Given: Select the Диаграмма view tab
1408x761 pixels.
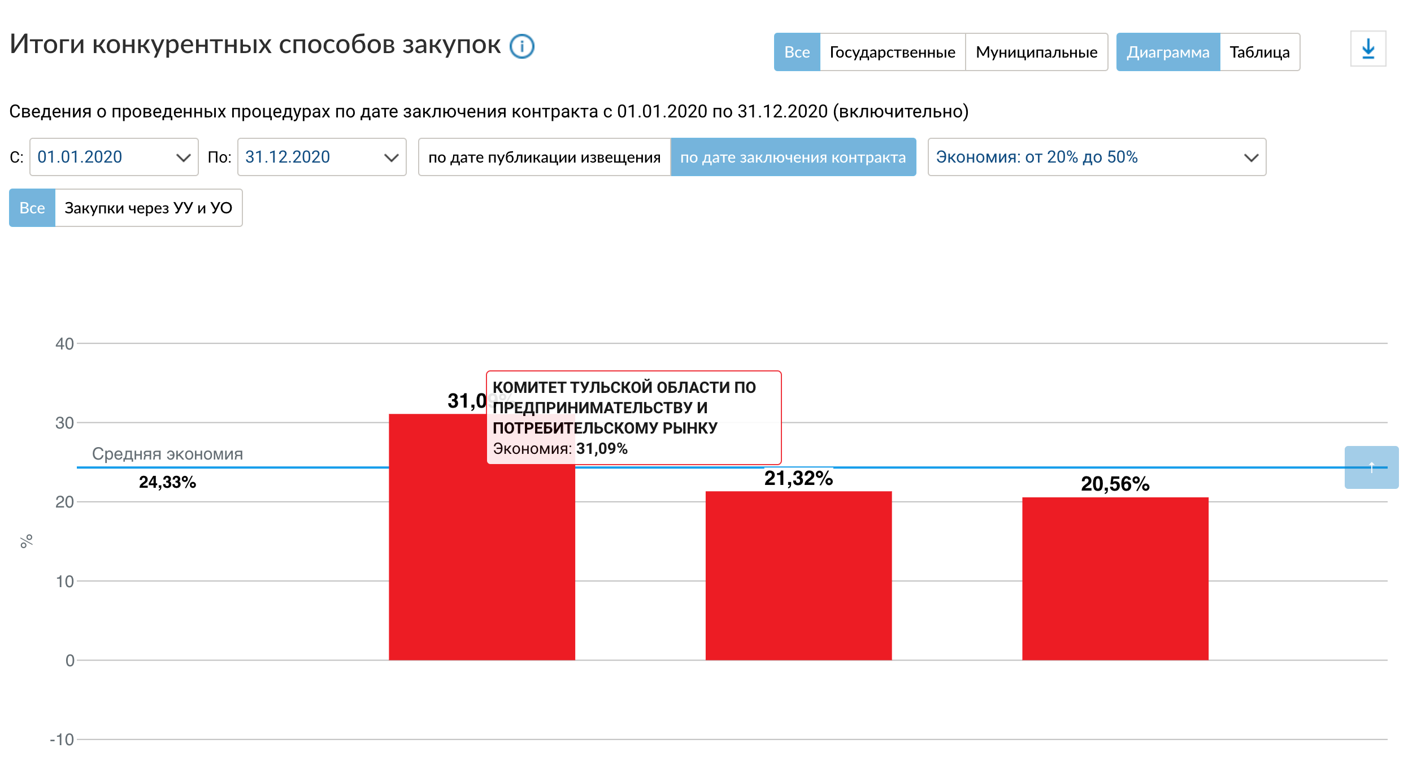Looking at the screenshot, I should (1168, 52).
